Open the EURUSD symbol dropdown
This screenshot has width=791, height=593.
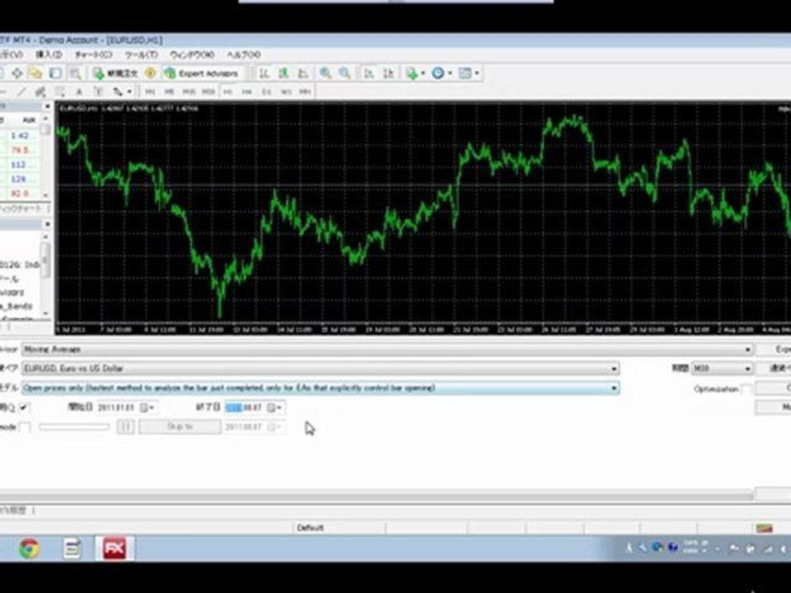(x=613, y=369)
